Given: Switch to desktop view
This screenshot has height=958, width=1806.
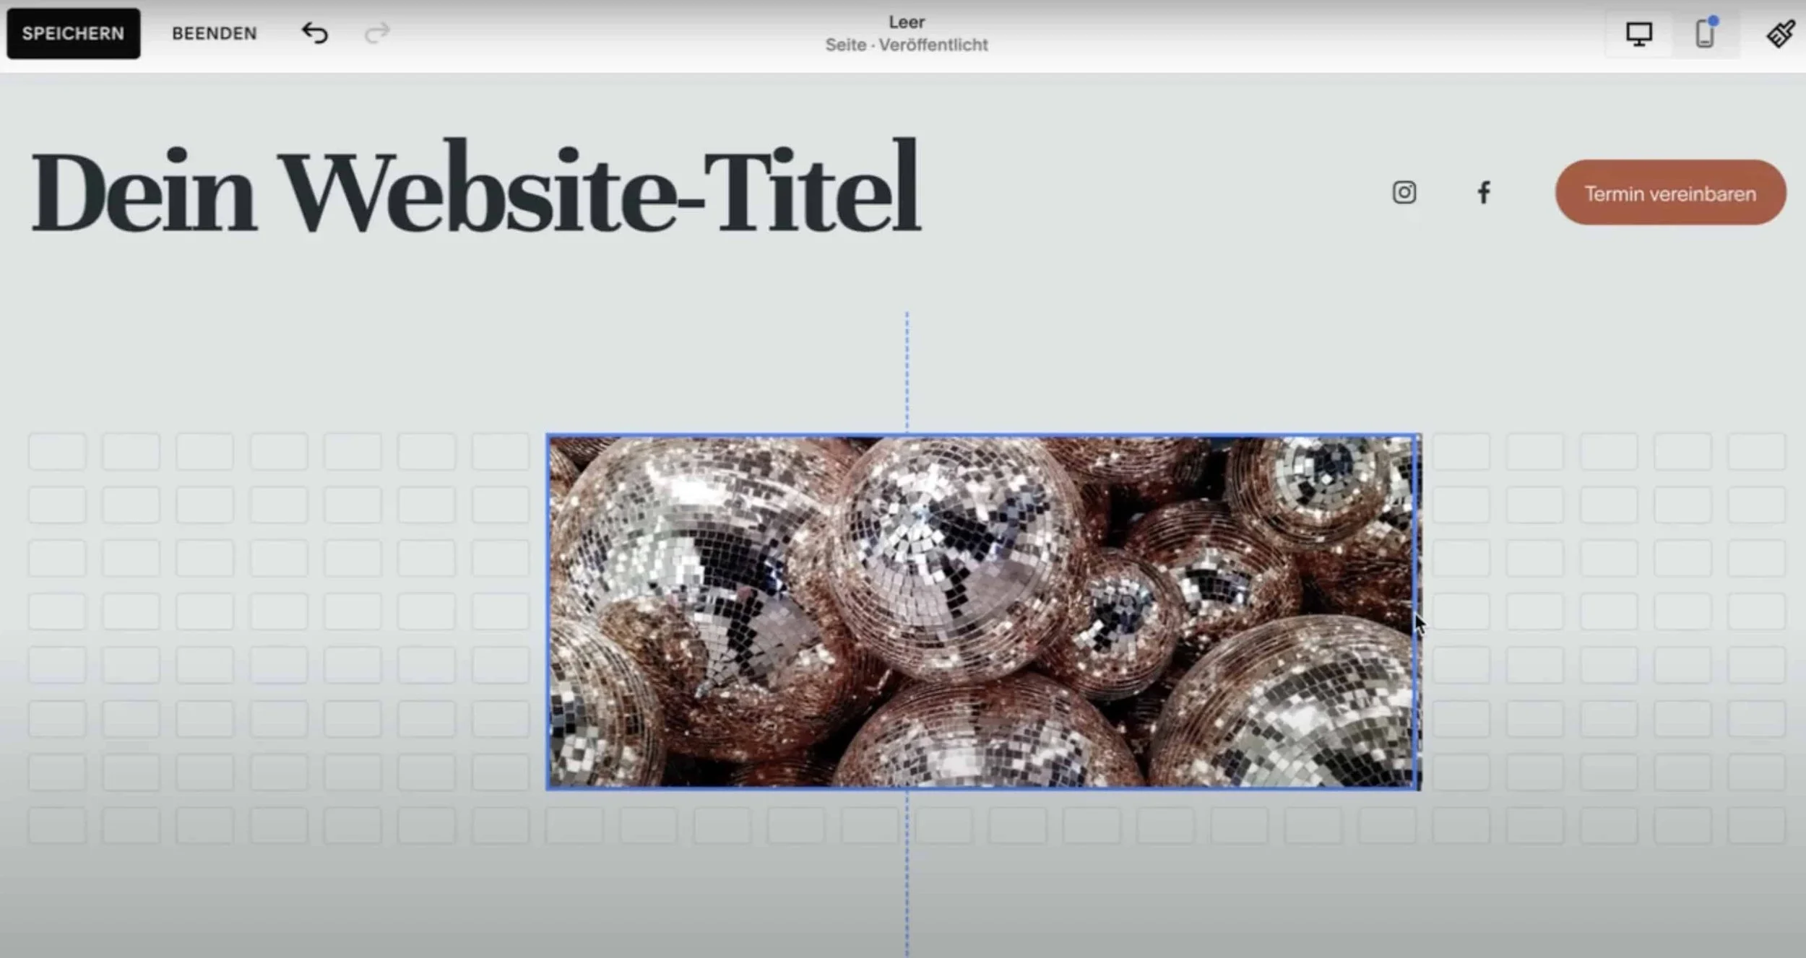Looking at the screenshot, I should [1638, 33].
